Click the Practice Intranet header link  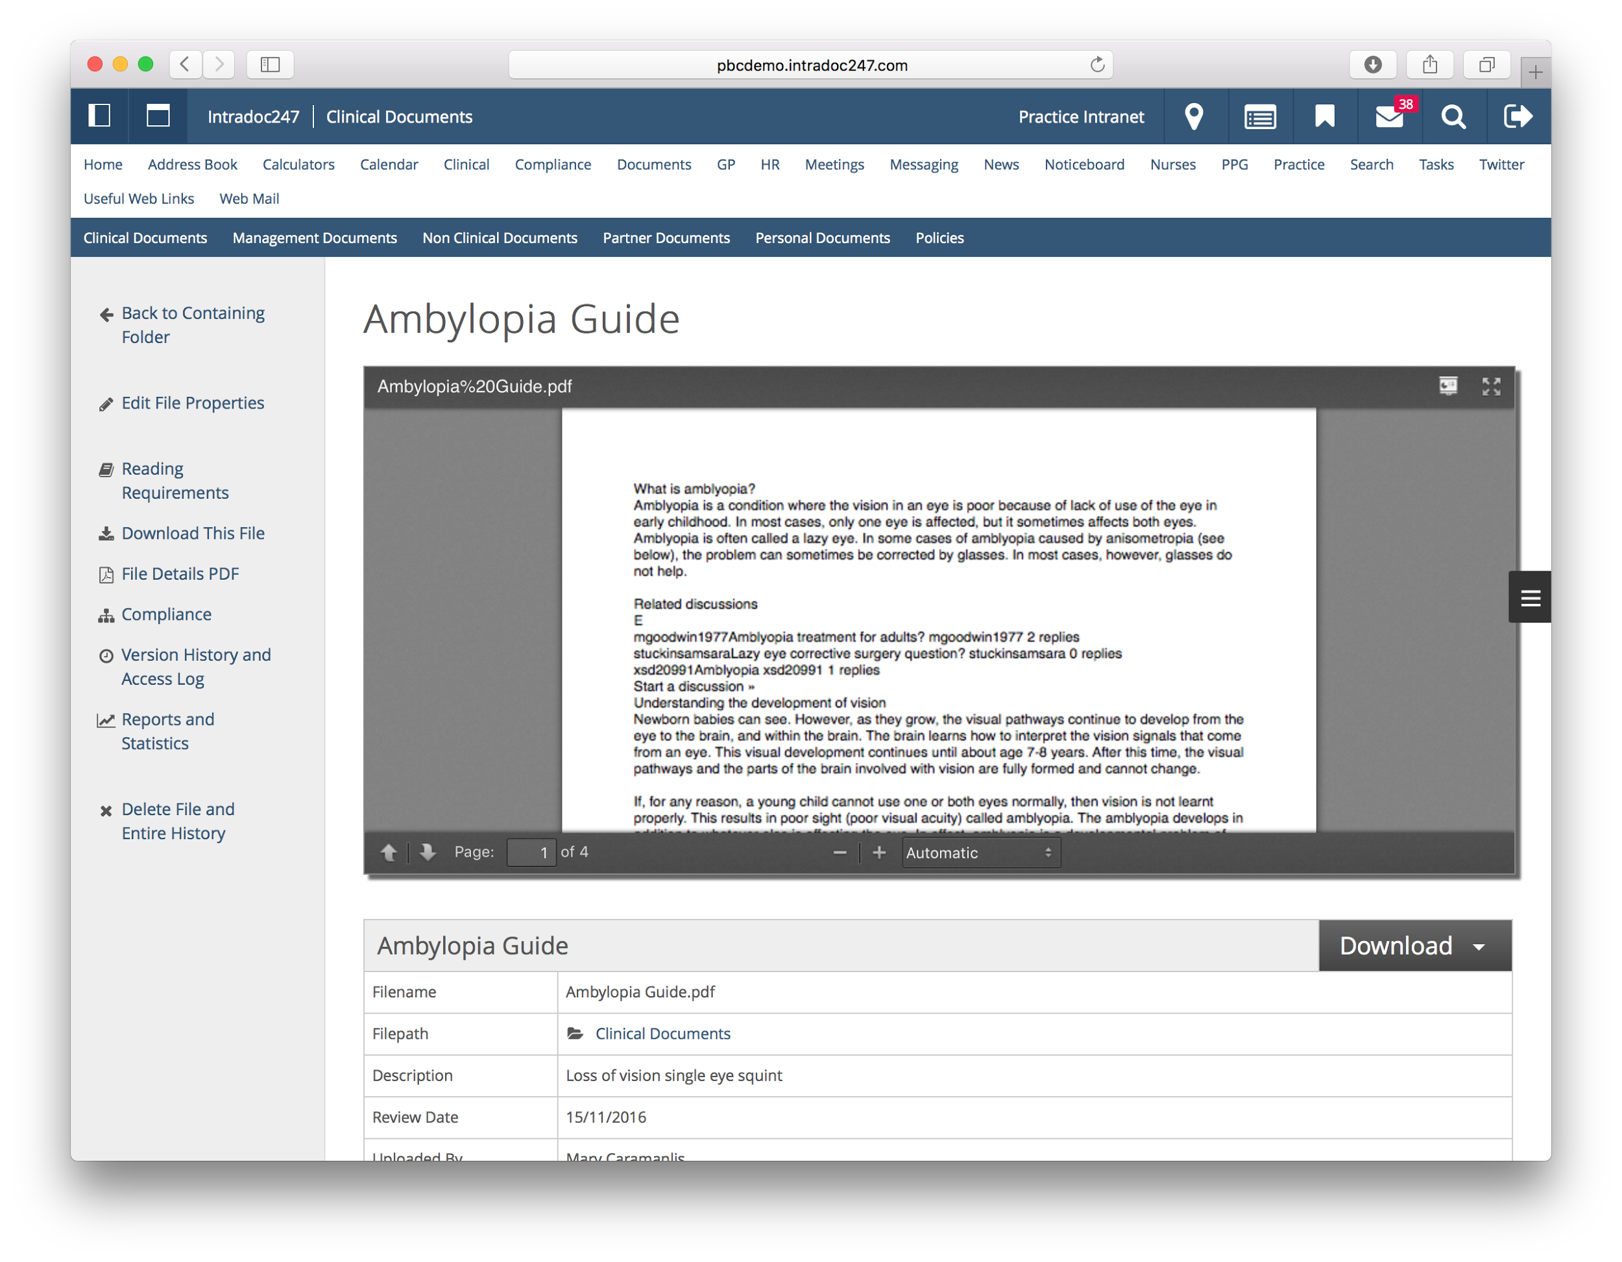click(x=1082, y=117)
